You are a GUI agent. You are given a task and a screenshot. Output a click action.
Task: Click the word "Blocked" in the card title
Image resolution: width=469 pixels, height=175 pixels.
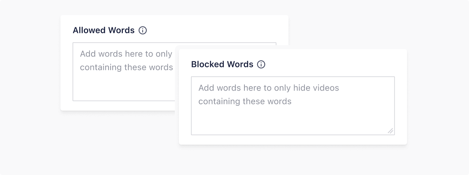(207, 65)
